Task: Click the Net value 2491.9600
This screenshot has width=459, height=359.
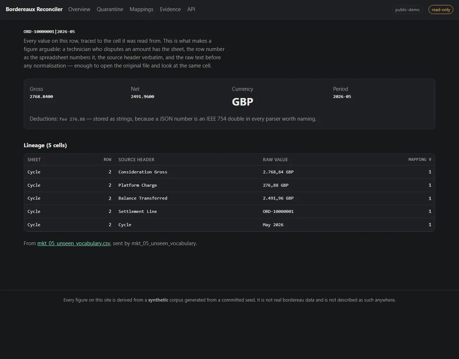Action: tap(142, 97)
